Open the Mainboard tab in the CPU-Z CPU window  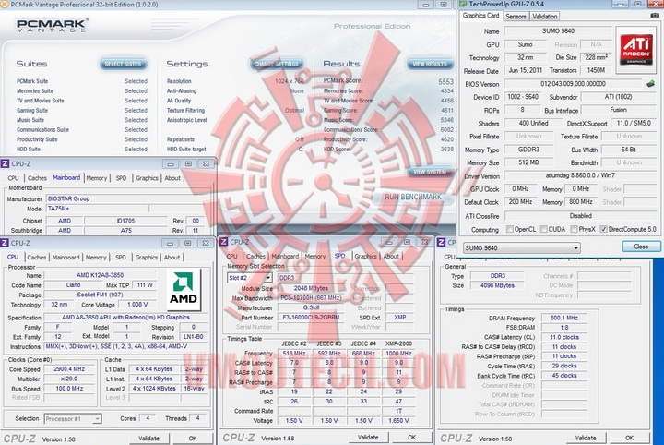point(66,258)
